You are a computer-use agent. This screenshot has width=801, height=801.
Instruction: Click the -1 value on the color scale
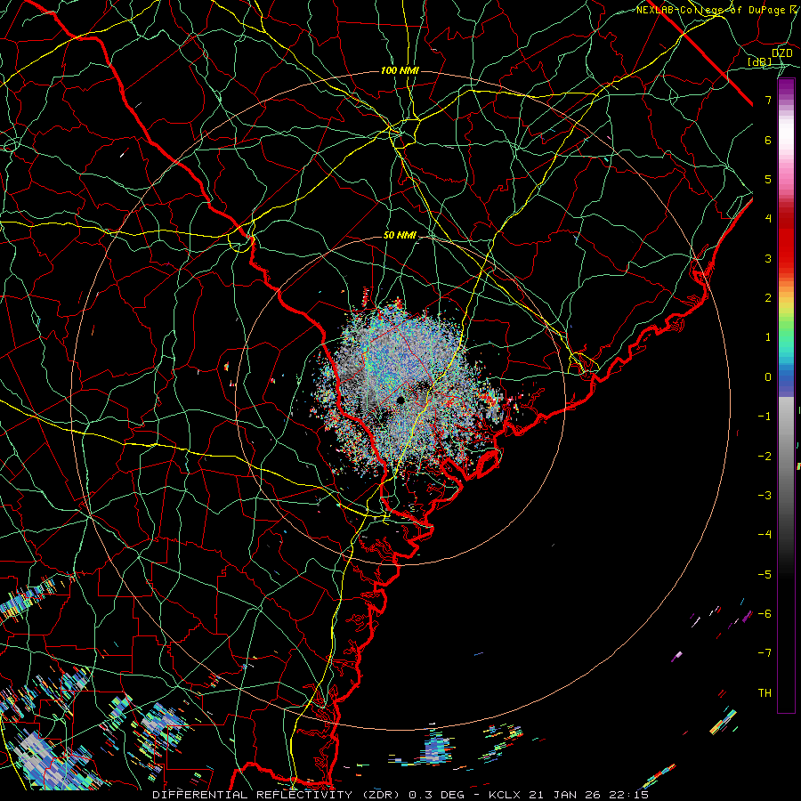pyautogui.click(x=765, y=417)
